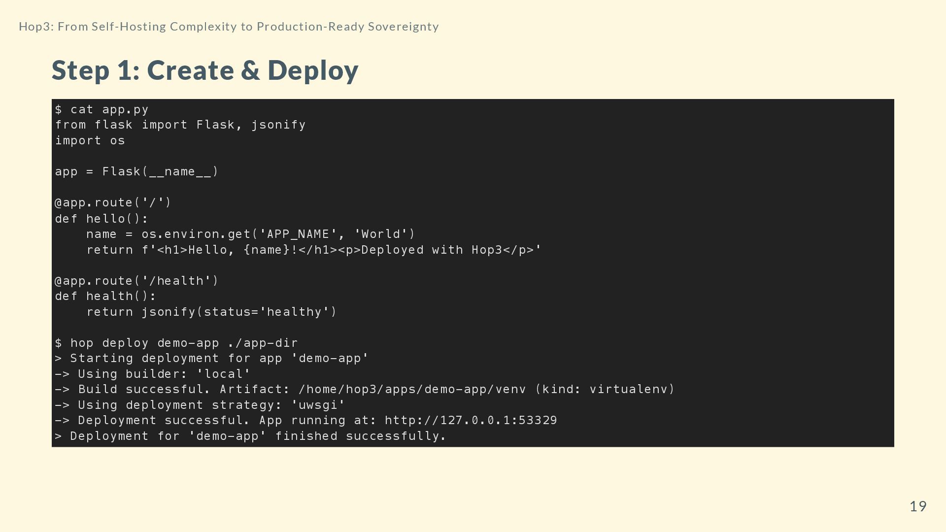
Task: Click the @app.route('/') decorator line
Action: [x=113, y=203]
